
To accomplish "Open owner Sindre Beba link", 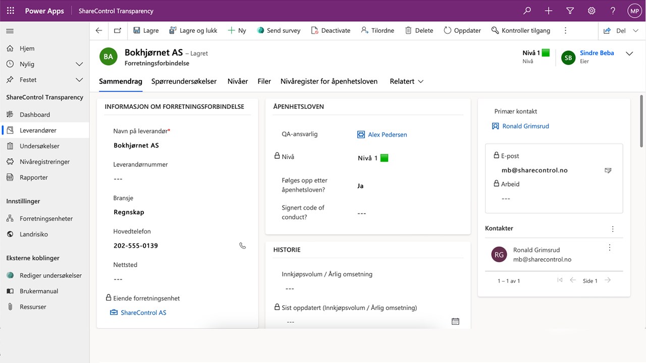I will [597, 52].
